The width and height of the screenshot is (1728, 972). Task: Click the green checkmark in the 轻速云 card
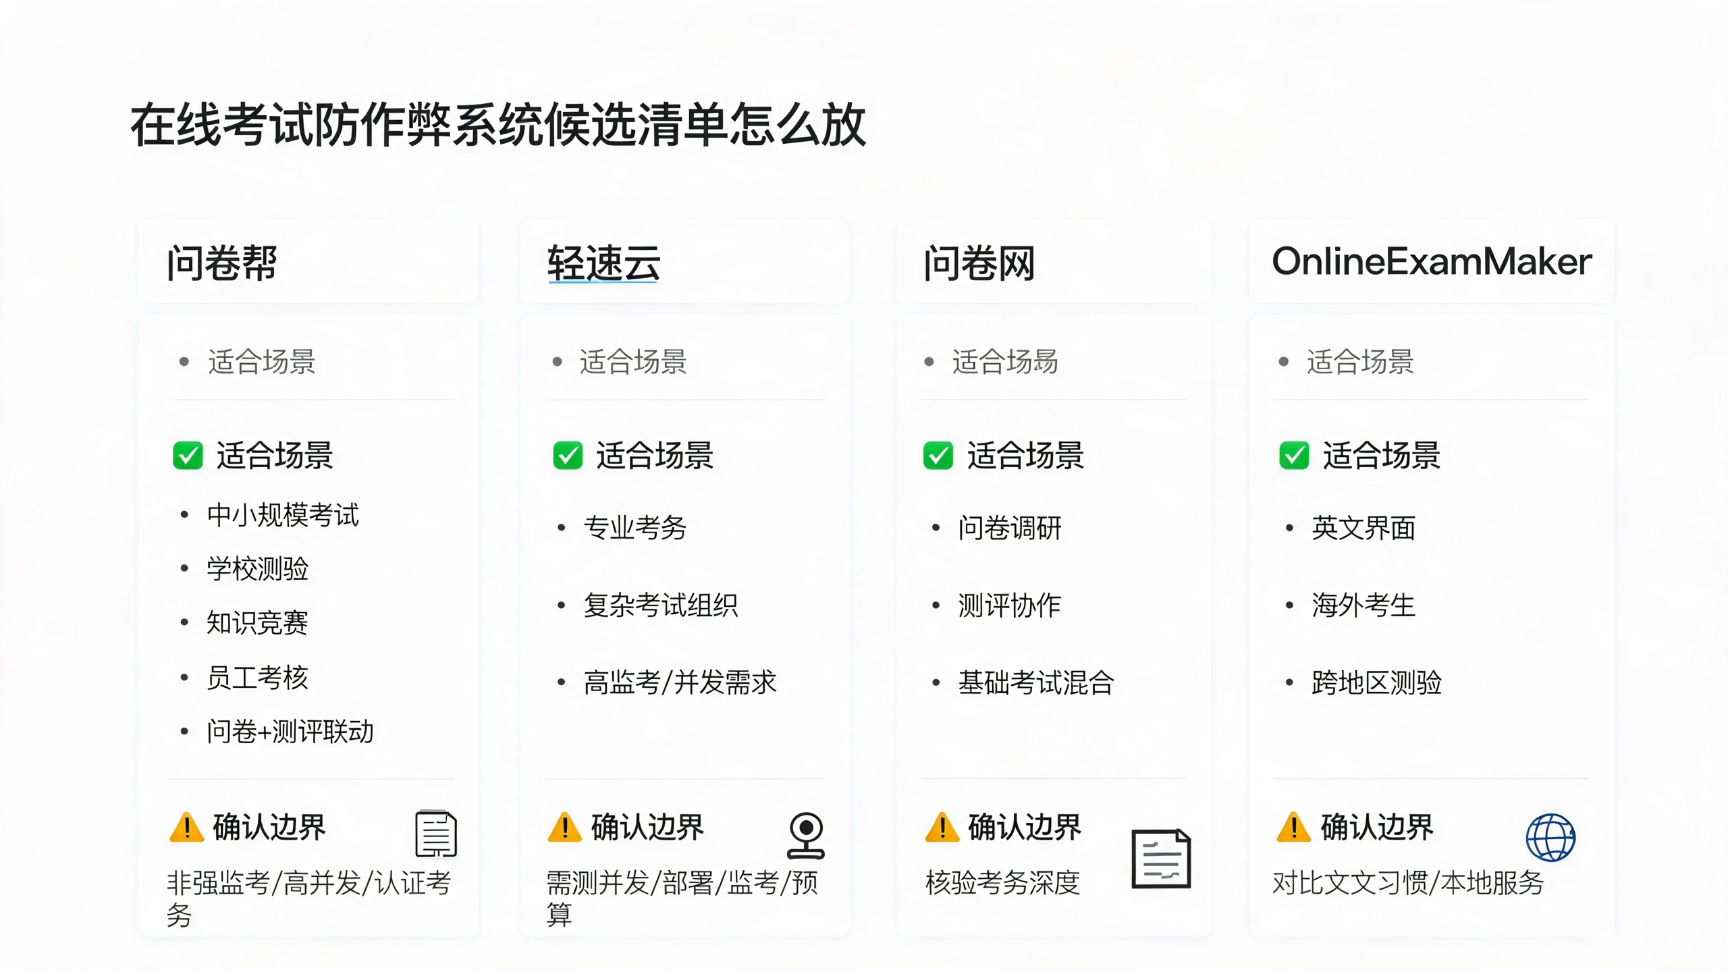point(568,456)
